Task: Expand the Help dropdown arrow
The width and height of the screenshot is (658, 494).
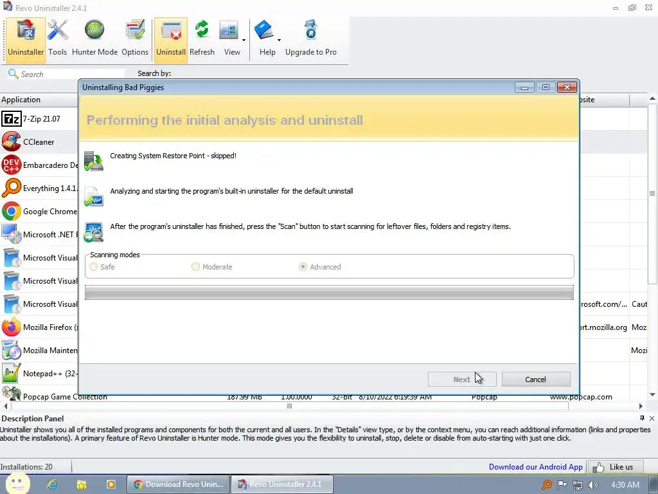Action: (279, 41)
